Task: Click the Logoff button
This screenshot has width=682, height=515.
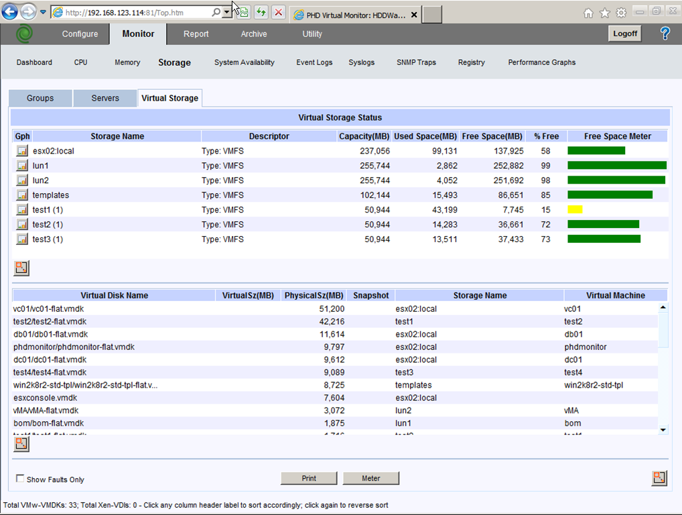Action: click(624, 34)
